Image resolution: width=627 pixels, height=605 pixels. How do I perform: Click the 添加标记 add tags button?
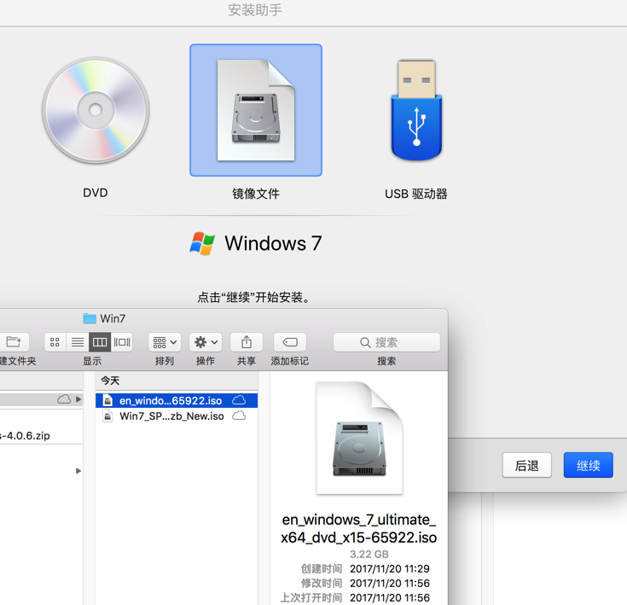[x=290, y=342]
